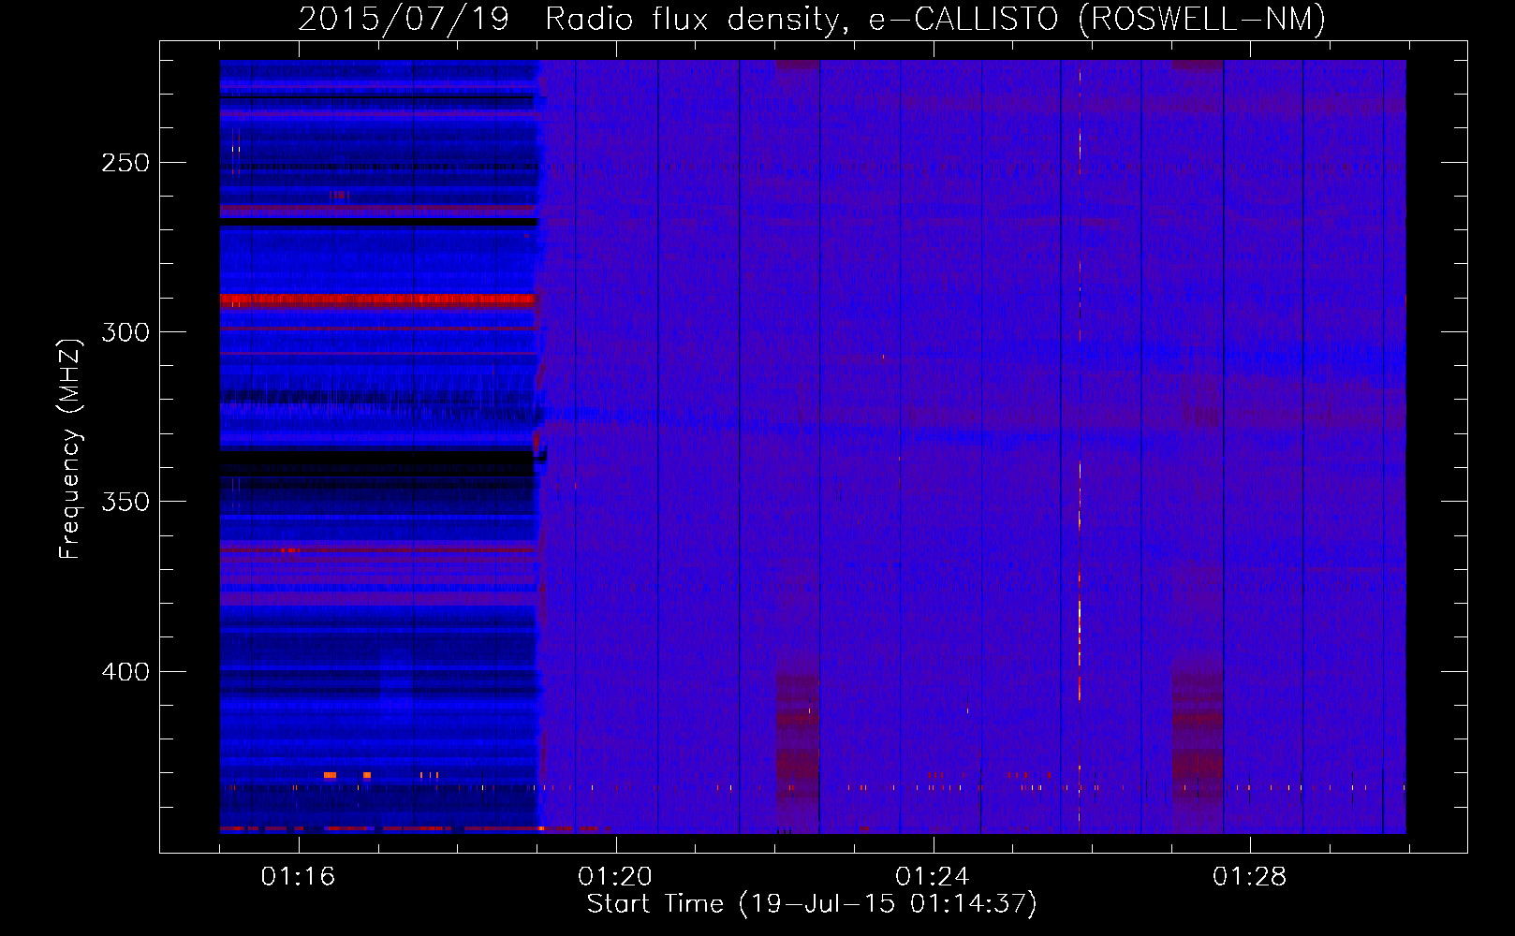The height and width of the screenshot is (936, 1515).
Task: Click the '300' frequency tick label
Action: tap(125, 332)
